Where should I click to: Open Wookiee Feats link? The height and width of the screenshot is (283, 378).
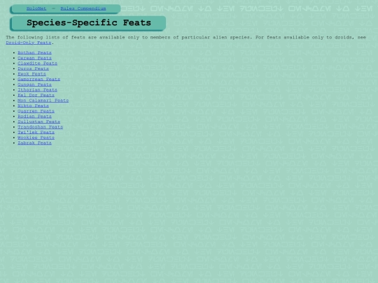(x=36, y=138)
